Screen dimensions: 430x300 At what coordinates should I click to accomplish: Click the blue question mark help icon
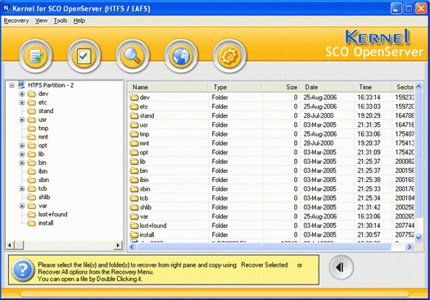click(x=23, y=270)
